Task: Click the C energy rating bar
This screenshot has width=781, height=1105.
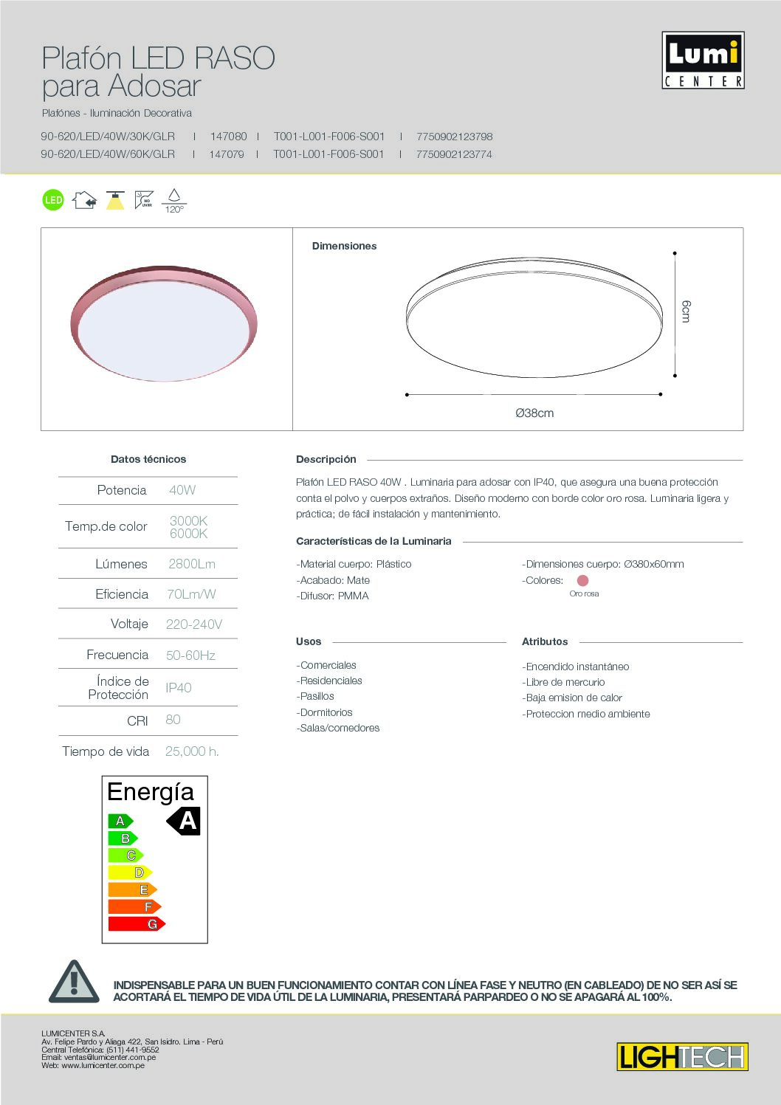Action: [125, 856]
